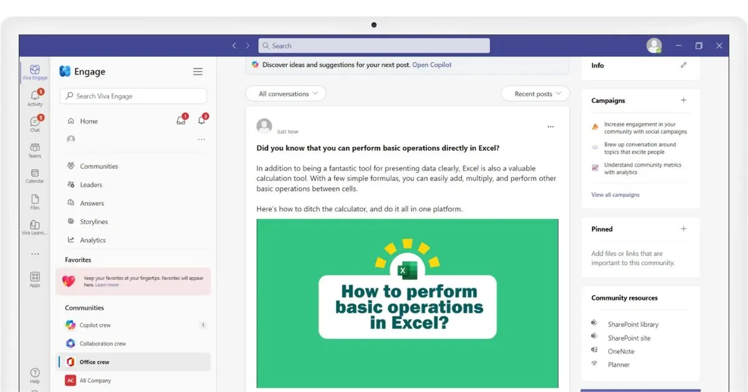Screen dimensions: 748x392
Task: Open the profile avatar in the title bar
Action: click(x=654, y=45)
